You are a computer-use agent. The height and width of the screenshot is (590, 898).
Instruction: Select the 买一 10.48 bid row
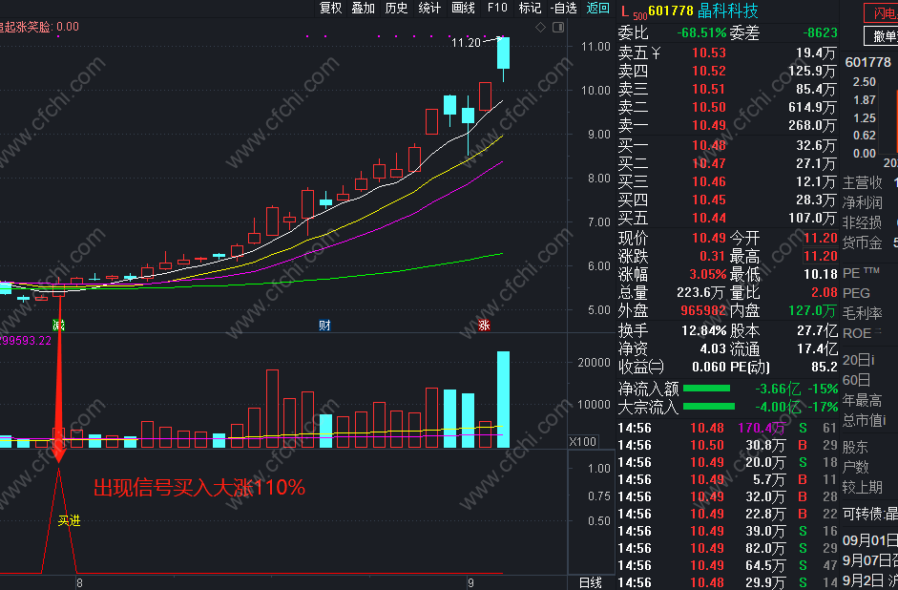pyautogui.click(x=727, y=145)
